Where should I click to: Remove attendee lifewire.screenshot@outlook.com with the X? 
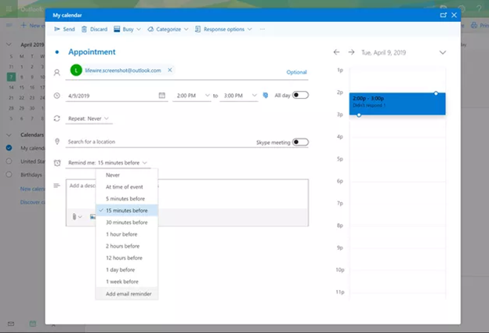170,71
